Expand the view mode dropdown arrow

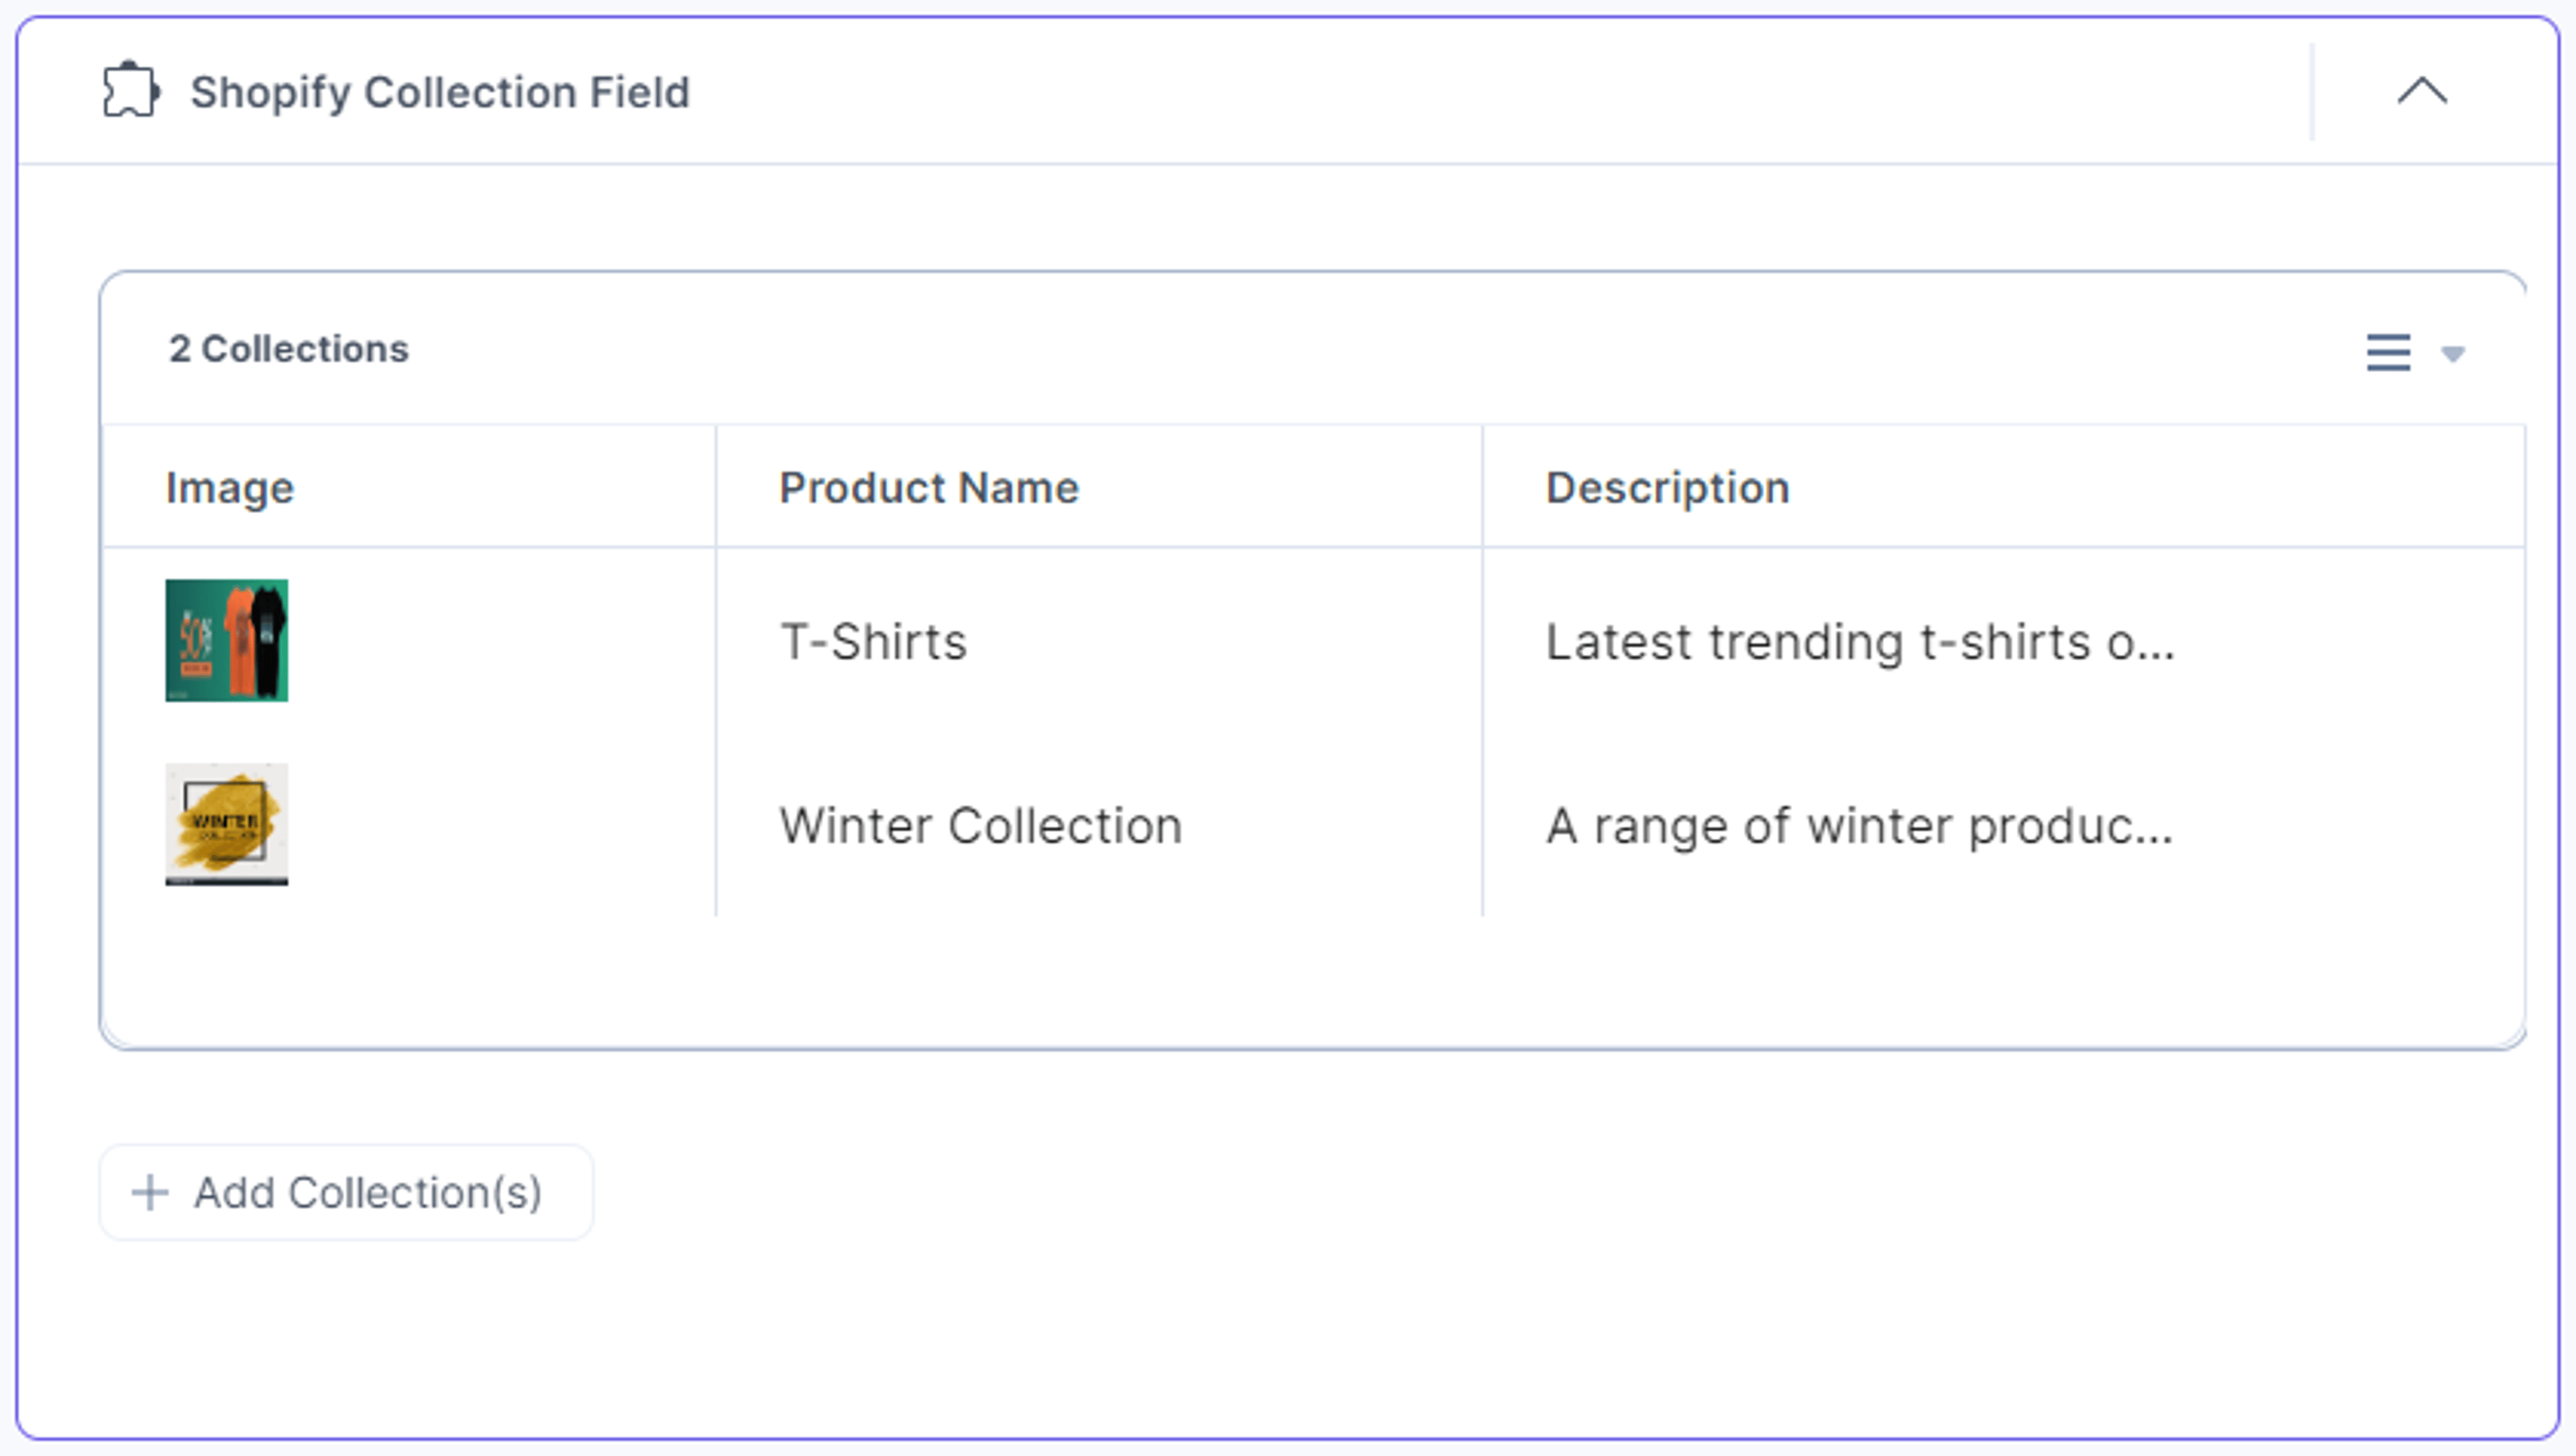(2452, 354)
